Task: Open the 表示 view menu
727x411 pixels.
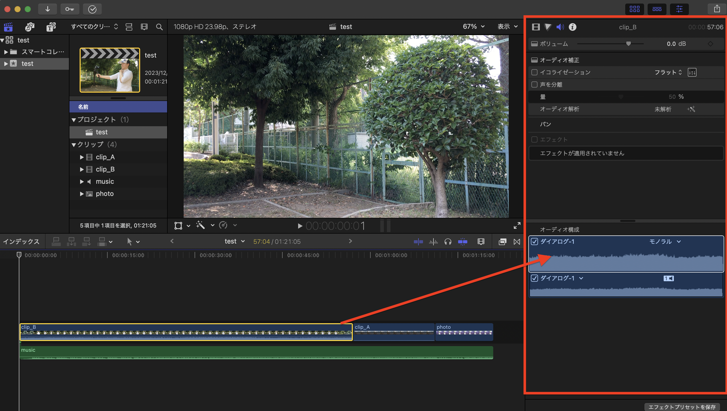Action: 507,26
